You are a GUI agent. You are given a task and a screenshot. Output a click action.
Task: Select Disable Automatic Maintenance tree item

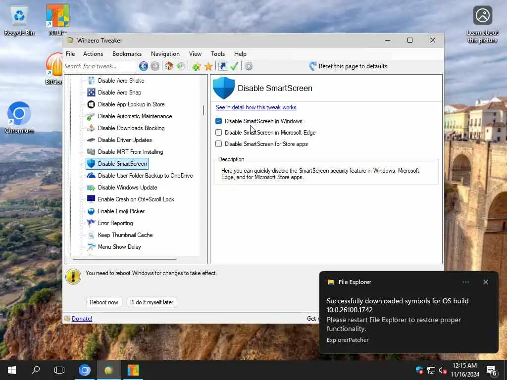pos(135,116)
